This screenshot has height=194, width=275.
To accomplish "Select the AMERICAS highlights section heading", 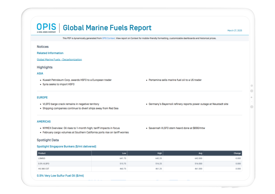I will [x=44, y=121].
